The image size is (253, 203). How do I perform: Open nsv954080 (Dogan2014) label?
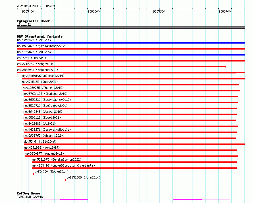point(50,171)
